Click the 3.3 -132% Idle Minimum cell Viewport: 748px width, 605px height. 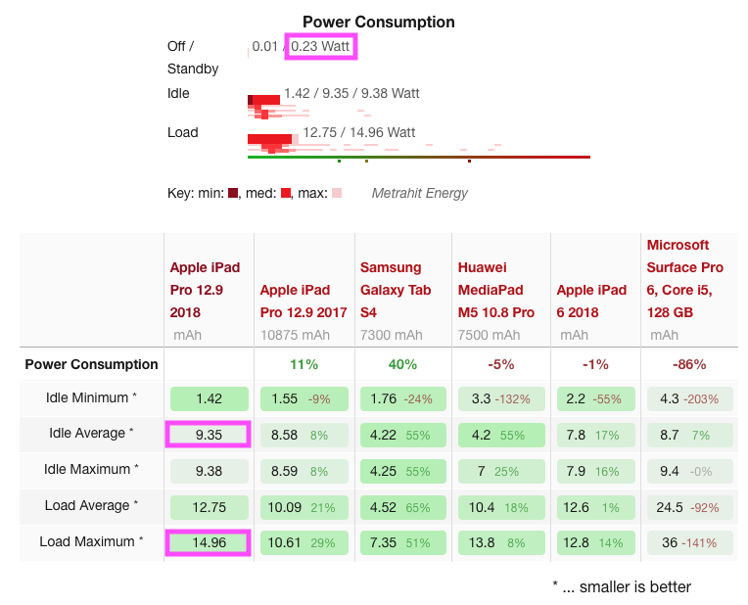(x=501, y=398)
